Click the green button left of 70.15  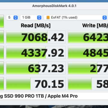click(x=2, y=84)
